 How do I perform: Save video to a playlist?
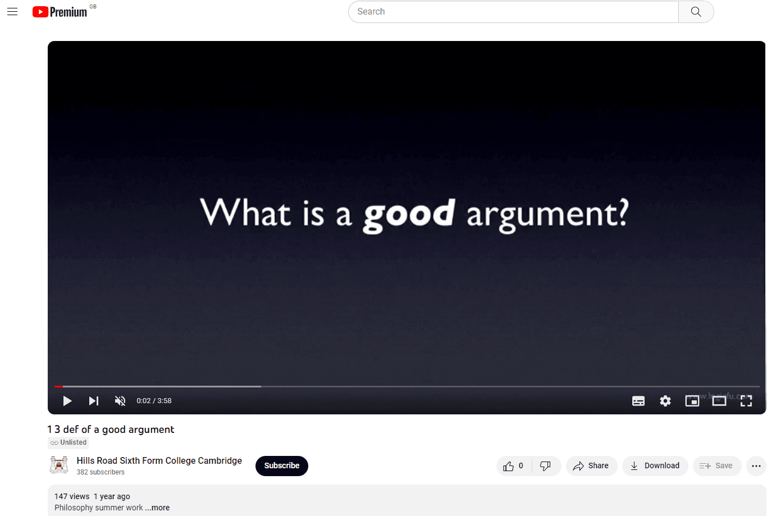[716, 466]
